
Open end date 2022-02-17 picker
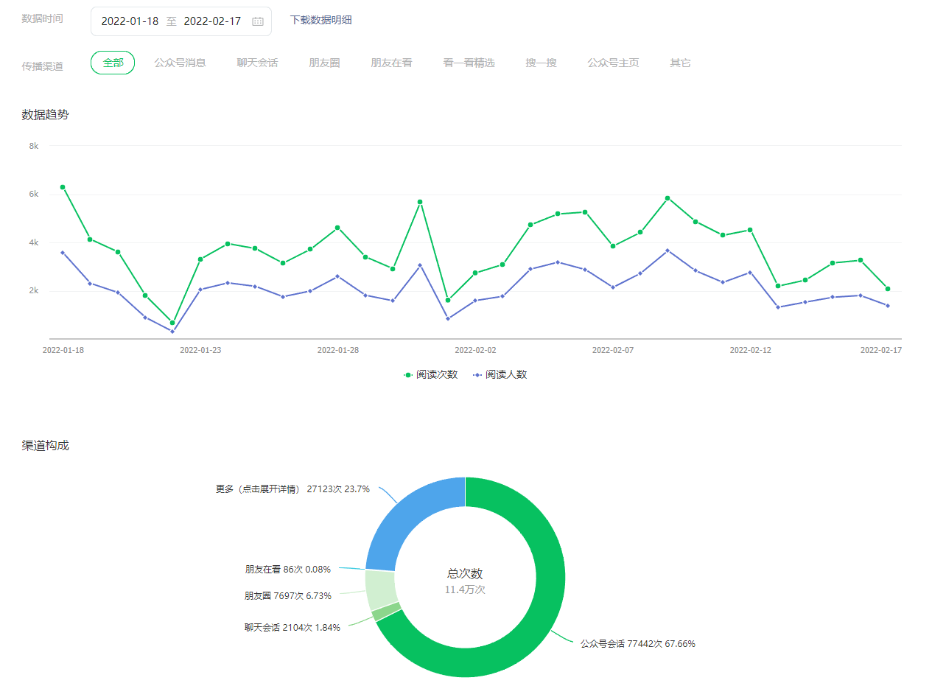point(212,21)
